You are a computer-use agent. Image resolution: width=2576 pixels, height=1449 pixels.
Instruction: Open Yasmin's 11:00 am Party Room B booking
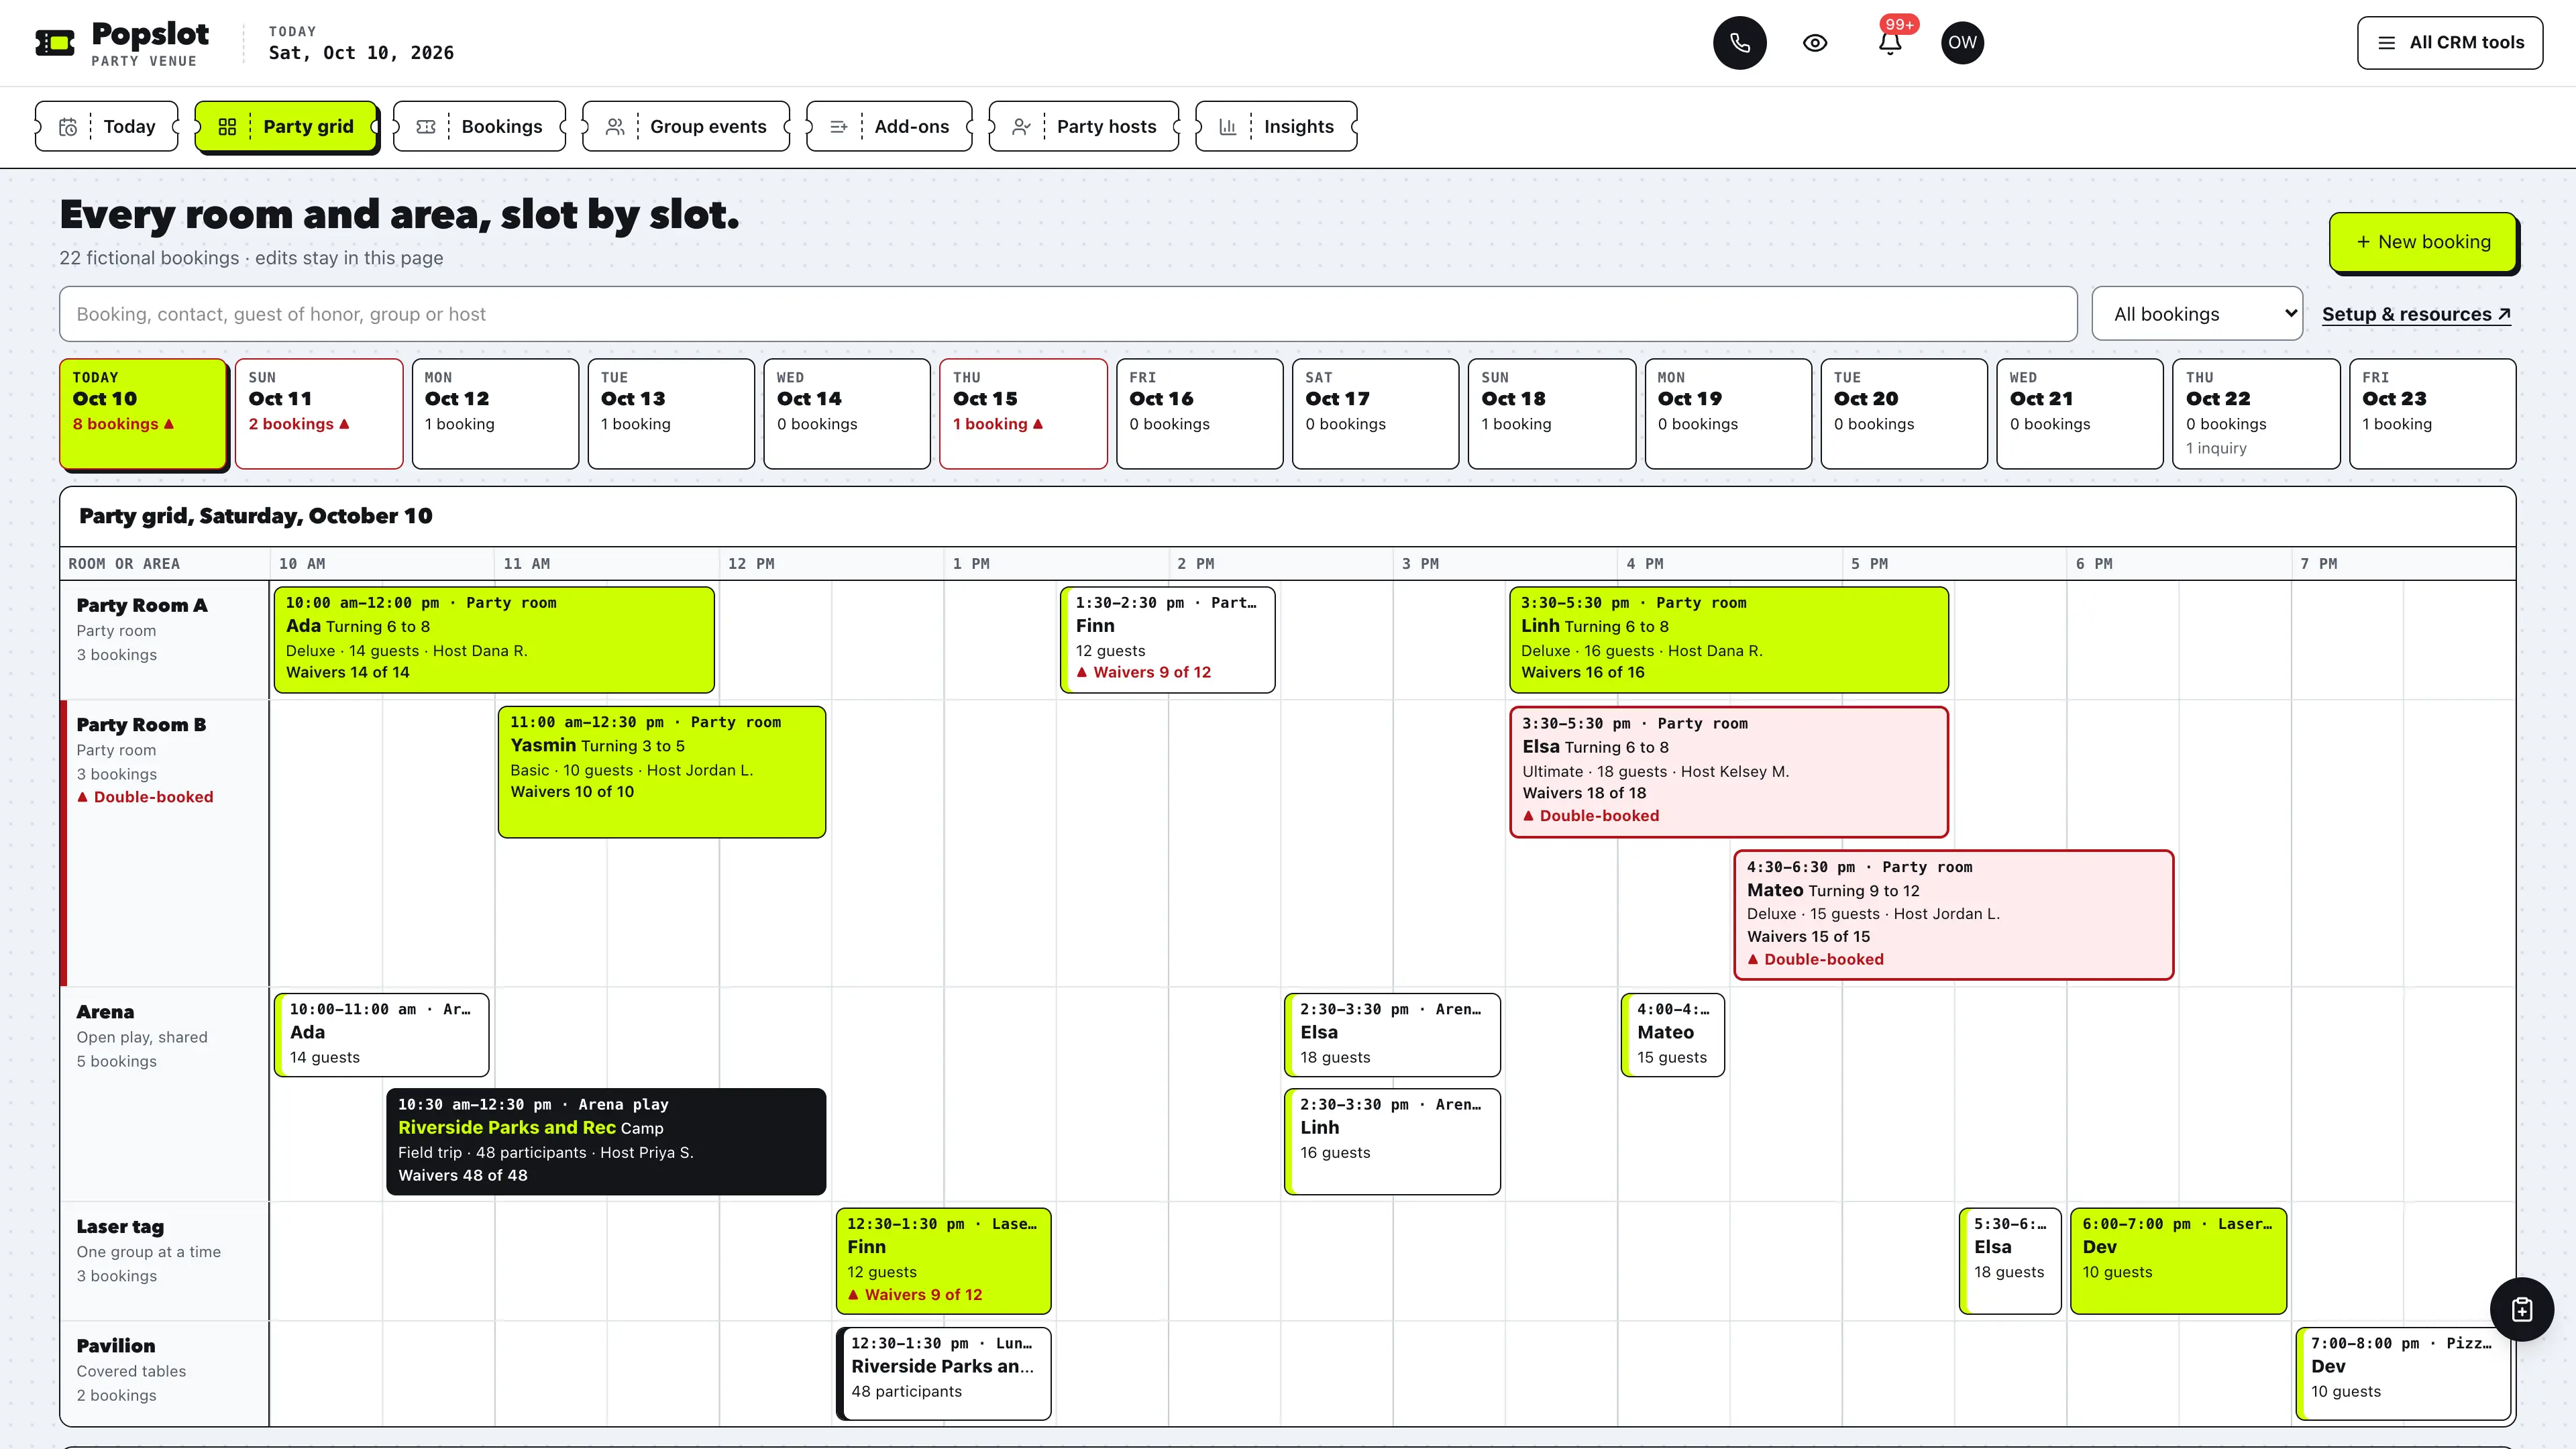[661, 771]
